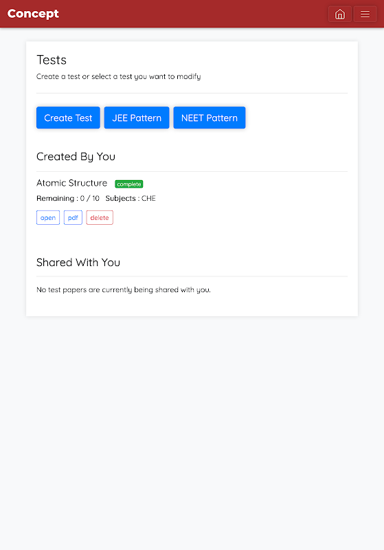Export Atomic Structure as pdf
Screen dimensions: 384x550
tap(73, 217)
